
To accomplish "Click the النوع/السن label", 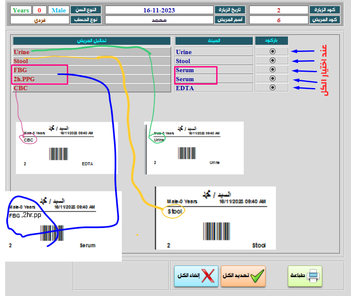I will pyautogui.click(x=86, y=10).
